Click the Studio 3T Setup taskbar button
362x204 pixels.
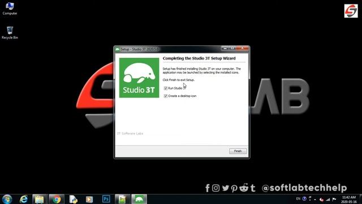[x=139, y=199]
